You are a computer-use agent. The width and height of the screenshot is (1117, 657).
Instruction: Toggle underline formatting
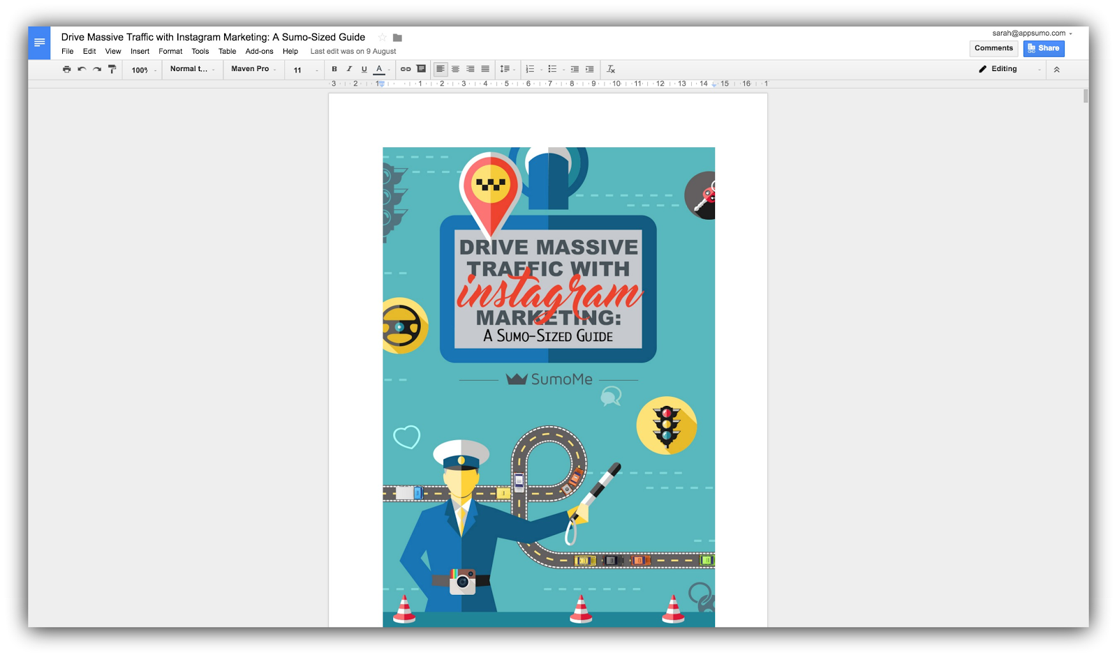pyautogui.click(x=364, y=69)
